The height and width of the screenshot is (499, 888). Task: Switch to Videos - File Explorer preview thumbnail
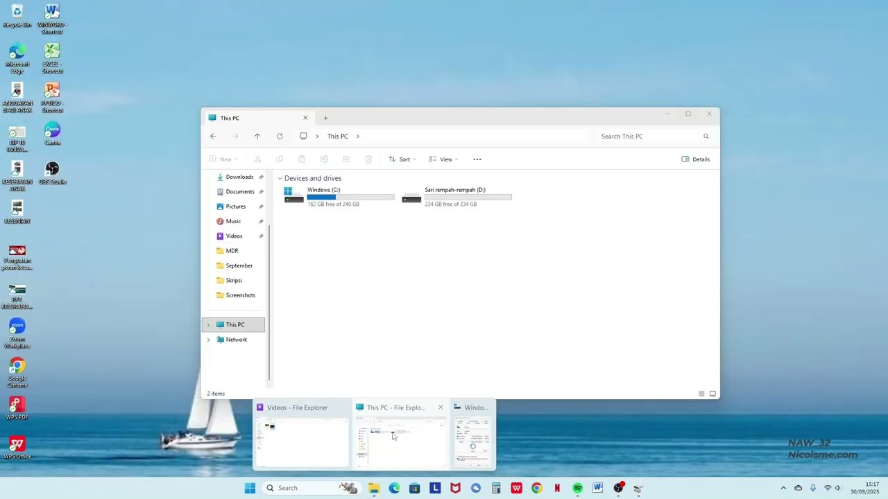[x=302, y=442]
